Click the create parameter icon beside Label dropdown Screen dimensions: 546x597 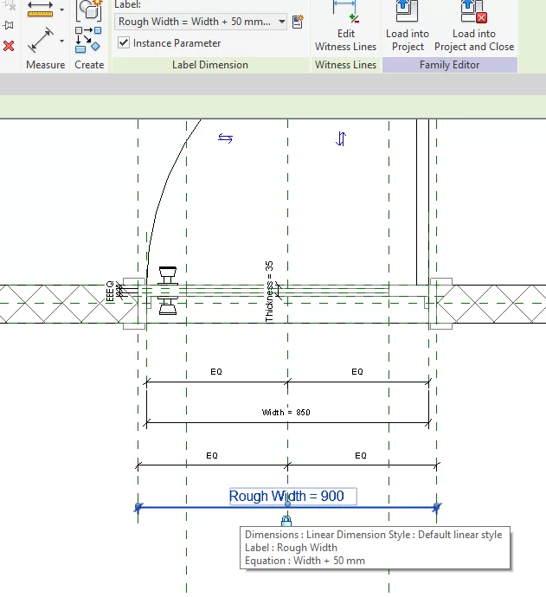tap(299, 22)
